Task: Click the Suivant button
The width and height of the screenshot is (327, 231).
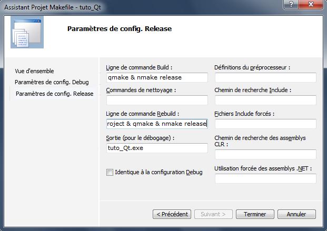Action: click(213, 214)
